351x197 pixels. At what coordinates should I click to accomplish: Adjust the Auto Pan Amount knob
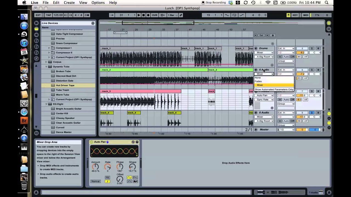(95, 167)
